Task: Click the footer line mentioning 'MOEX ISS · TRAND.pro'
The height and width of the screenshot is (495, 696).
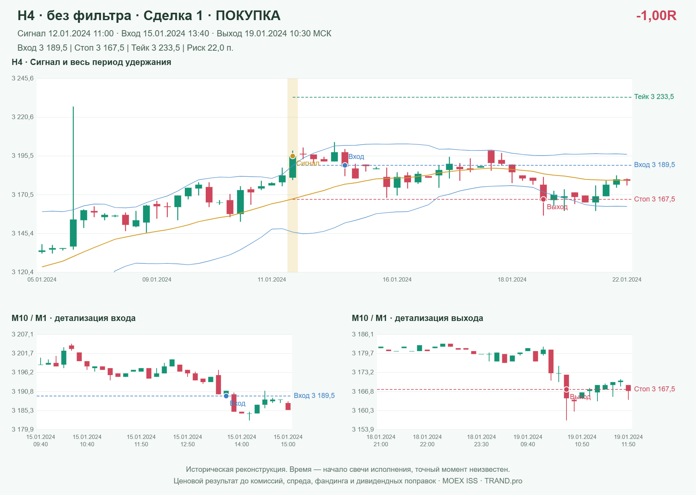Action: (348, 481)
